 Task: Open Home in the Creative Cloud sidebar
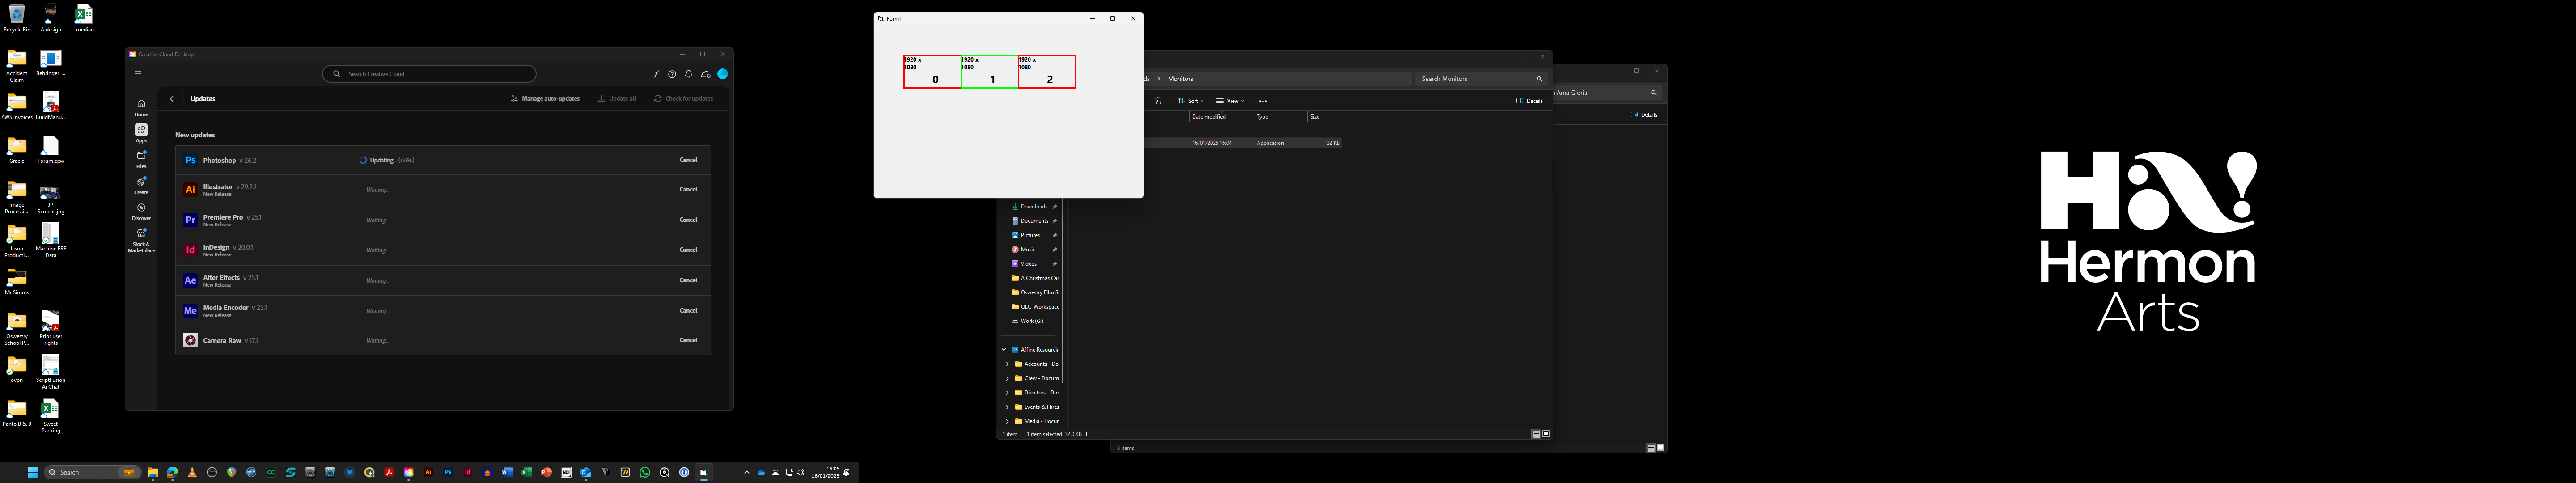coord(141,107)
